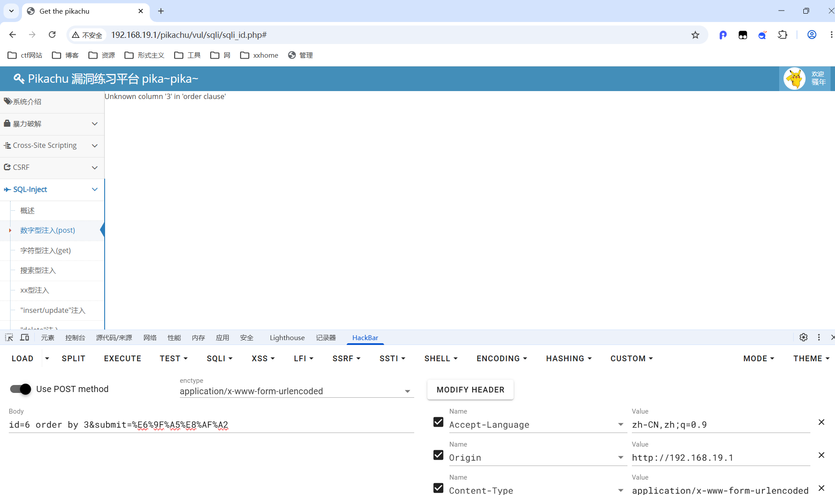Screen dimensions: 835x495
Task: Open the tab search dropdown arrow
Action: pos(11,11)
